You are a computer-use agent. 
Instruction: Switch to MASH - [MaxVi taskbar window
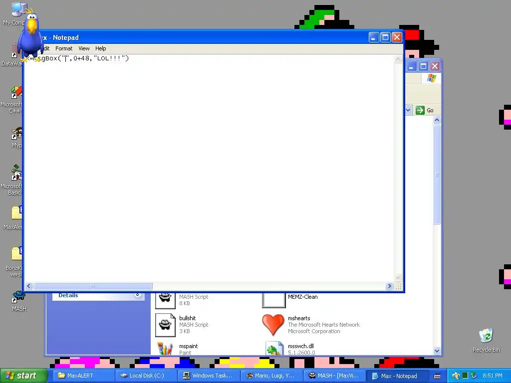[x=334, y=376]
